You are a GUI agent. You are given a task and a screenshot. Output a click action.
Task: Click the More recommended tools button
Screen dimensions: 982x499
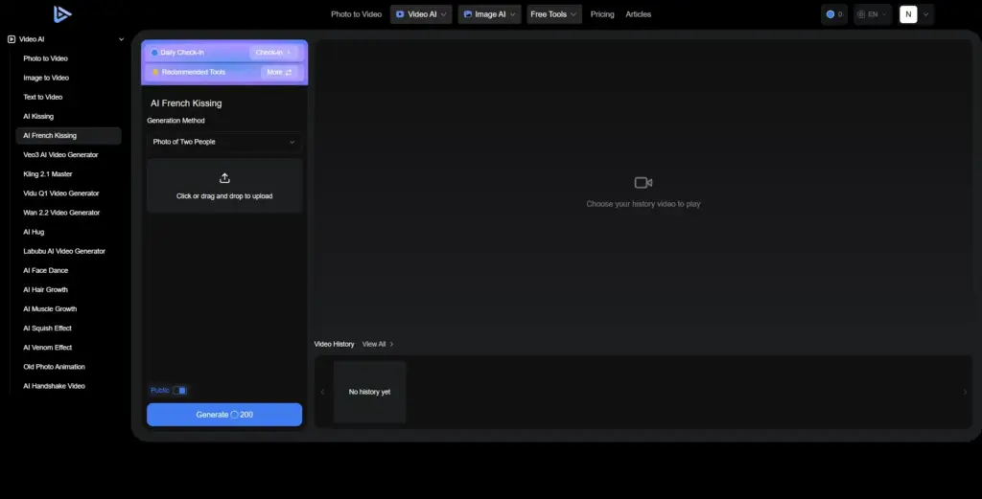[279, 72]
